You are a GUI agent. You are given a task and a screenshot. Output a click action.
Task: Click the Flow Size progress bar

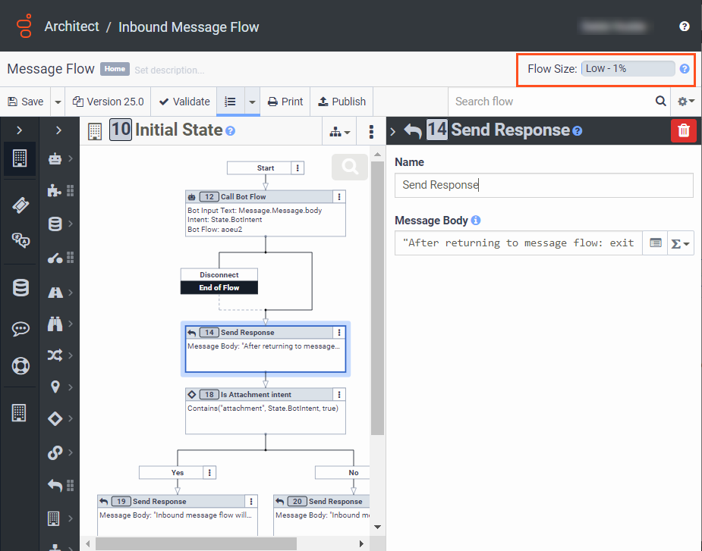tap(628, 69)
